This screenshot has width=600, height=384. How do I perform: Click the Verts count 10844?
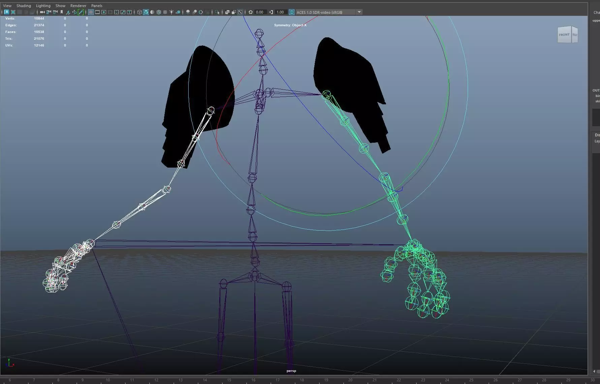(x=39, y=19)
